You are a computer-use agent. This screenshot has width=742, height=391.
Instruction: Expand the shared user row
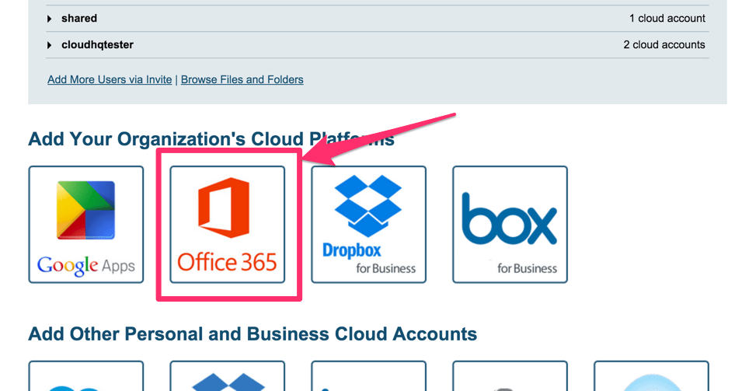click(x=49, y=19)
